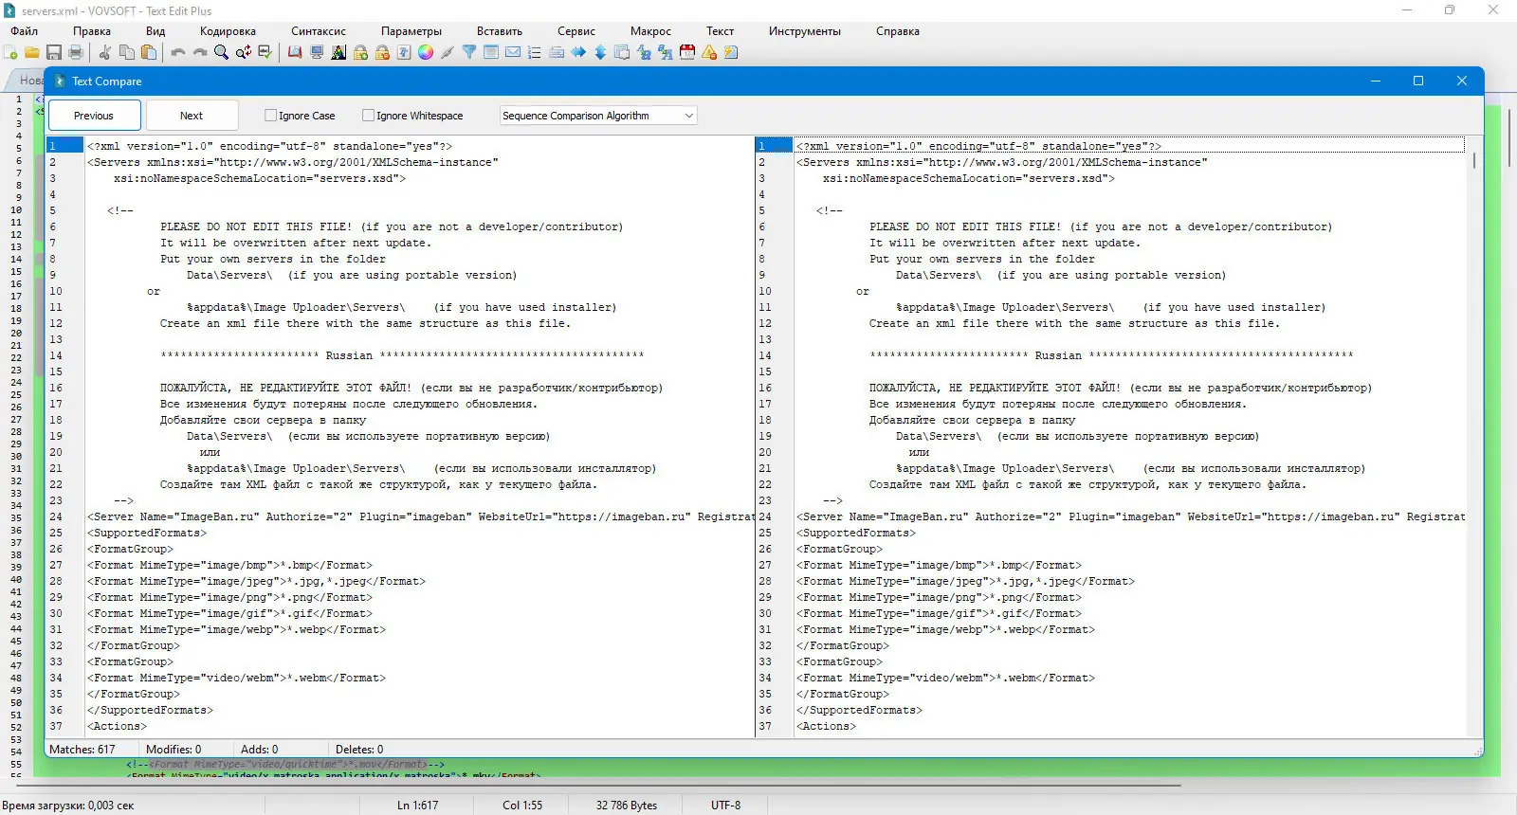Click the Print toolbar icon

[76, 53]
